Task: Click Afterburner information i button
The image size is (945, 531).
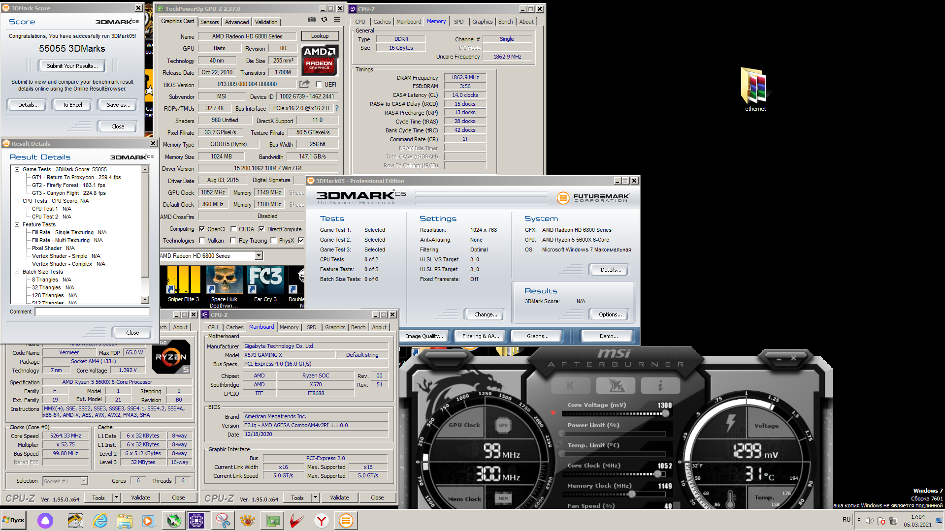Action: click(x=660, y=386)
